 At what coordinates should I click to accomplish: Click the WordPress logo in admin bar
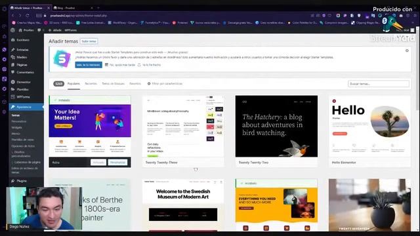(12, 30)
